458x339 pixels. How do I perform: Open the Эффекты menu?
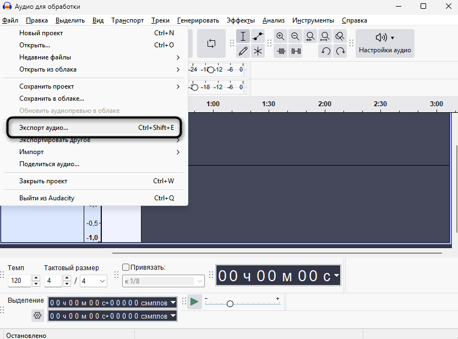tap(241, 20)
